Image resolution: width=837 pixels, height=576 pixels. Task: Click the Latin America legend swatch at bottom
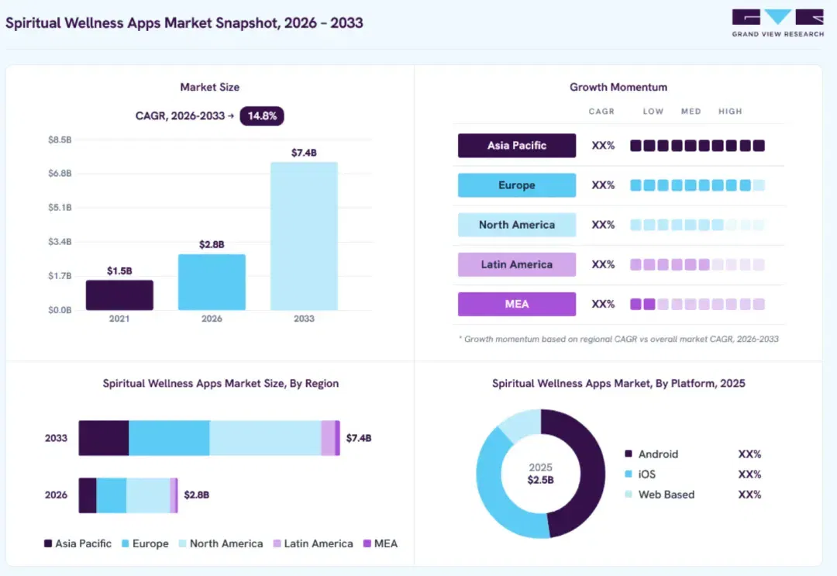pos(277,543)
